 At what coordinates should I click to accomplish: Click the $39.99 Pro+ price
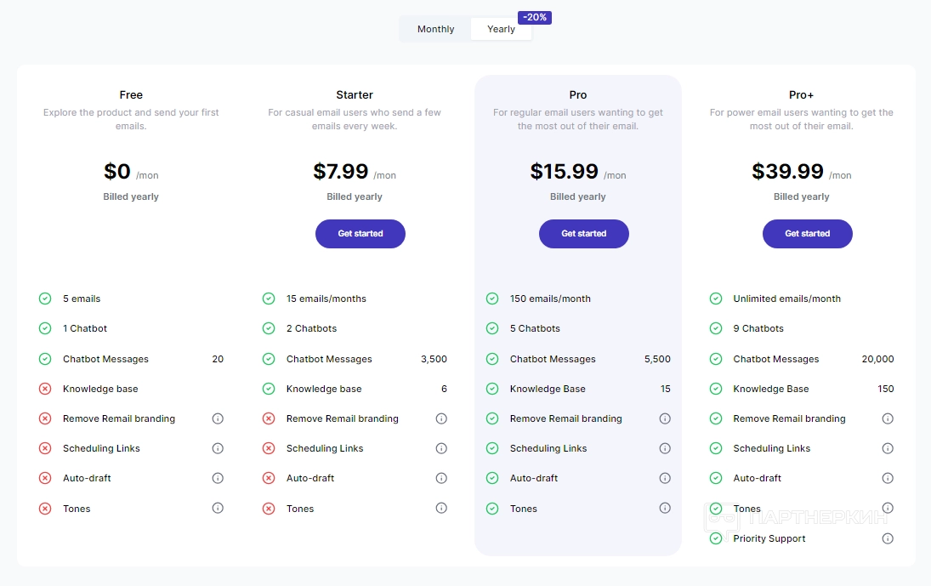pos(788,172)
